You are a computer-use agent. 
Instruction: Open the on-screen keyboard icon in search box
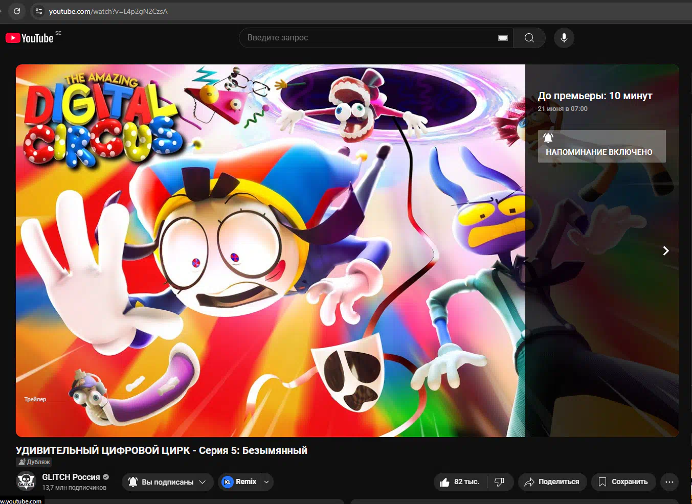coord(503,38)
